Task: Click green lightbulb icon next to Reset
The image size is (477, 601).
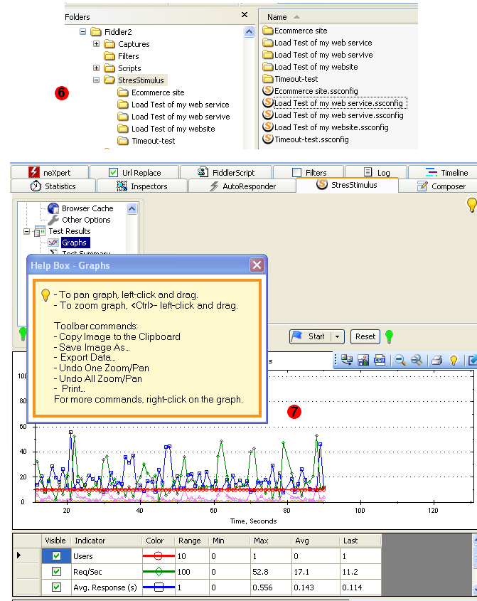Action: coord(390,336)
